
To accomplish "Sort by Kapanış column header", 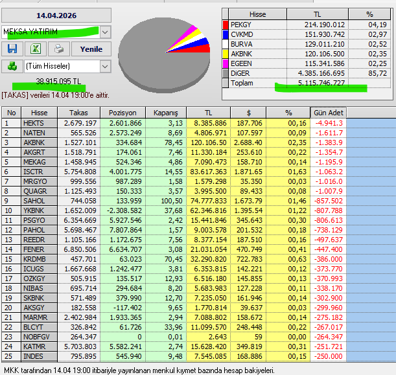I will tap(166, 113).
